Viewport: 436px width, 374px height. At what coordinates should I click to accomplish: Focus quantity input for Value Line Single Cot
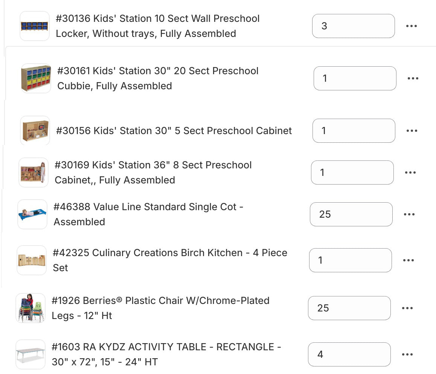click(351, 214)
